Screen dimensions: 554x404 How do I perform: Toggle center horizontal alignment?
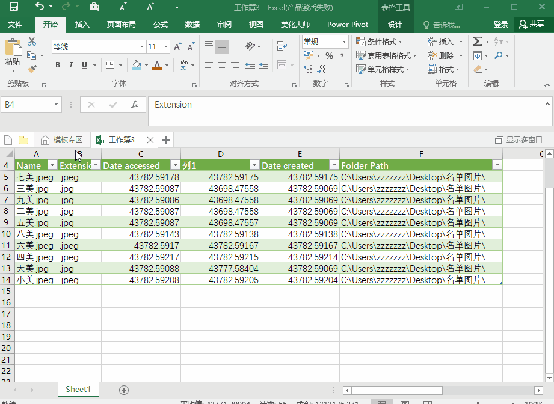(221, 65)
